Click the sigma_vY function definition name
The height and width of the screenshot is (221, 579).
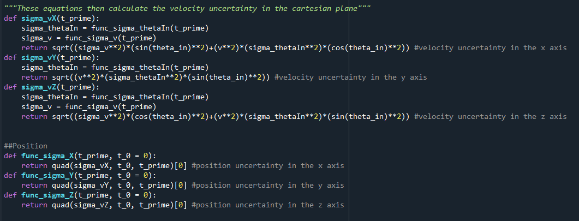(39, 57)
